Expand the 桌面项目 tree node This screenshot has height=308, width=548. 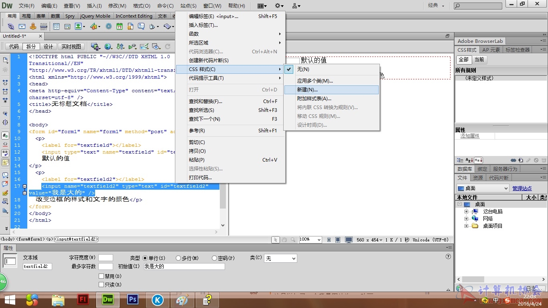[x=466, y=226]
